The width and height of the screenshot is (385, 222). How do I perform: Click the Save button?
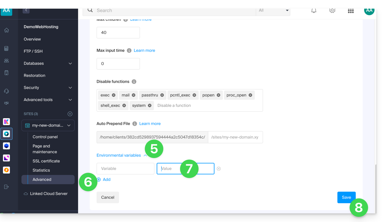346,197
